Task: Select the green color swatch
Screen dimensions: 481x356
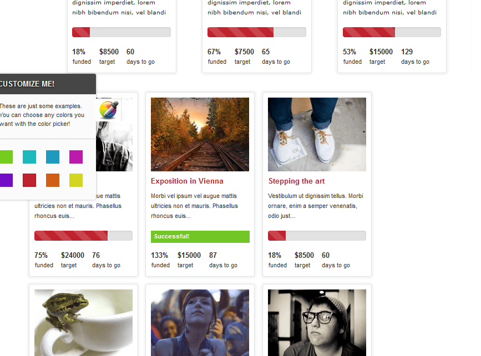Action: [6, 157]
